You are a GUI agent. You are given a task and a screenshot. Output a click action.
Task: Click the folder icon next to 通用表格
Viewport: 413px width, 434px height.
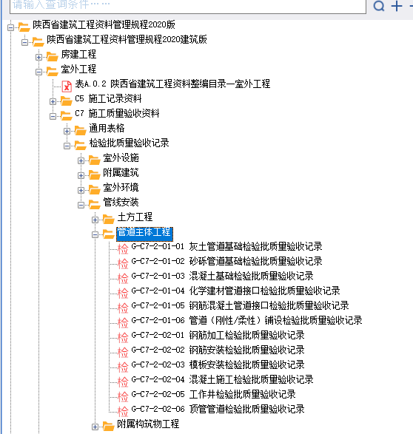click(81, 130)
